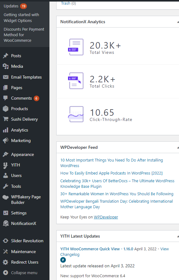Open the Products menu item
179x280 pixels.
(x=19, y=109)
